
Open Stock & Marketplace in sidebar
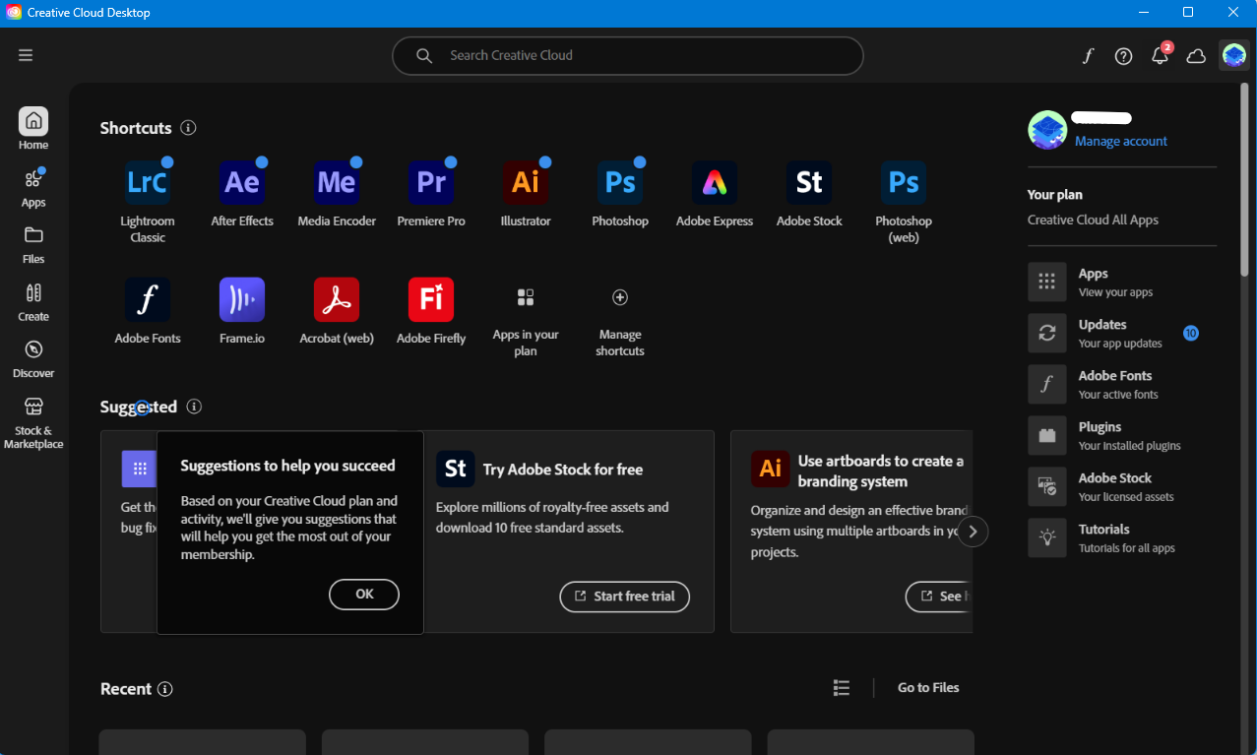33,422
